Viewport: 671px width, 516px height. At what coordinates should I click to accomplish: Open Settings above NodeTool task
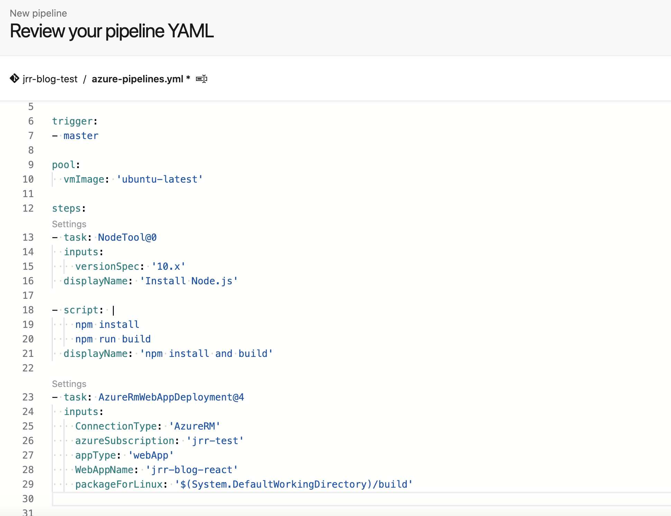69,224
